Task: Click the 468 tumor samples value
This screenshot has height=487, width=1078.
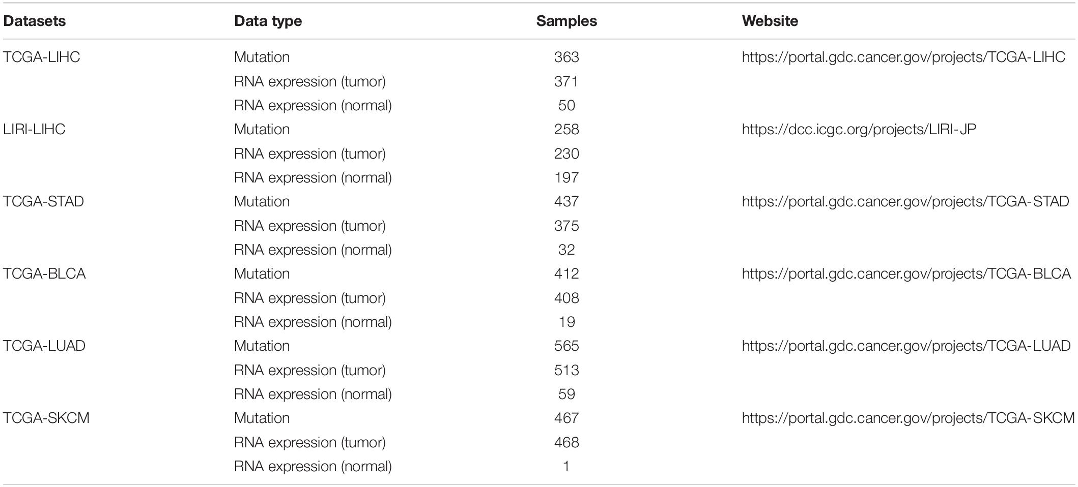Action: [566, 442]
